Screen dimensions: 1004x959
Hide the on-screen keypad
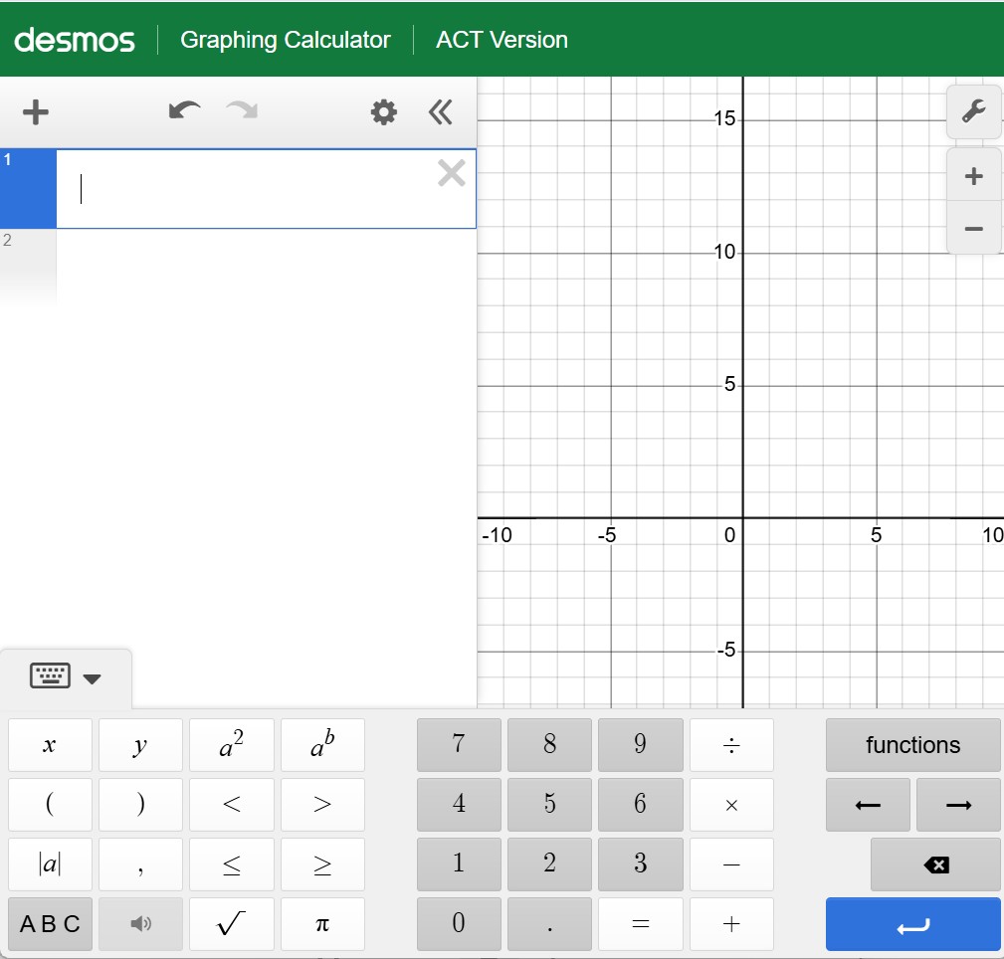point(66,678)
